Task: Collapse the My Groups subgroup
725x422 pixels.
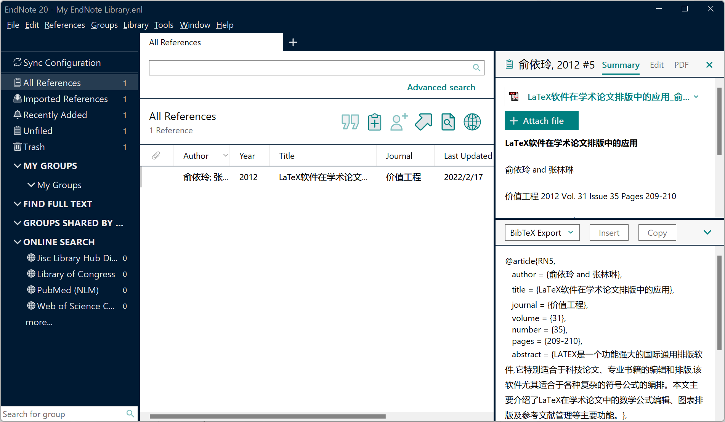Action: 31,185
